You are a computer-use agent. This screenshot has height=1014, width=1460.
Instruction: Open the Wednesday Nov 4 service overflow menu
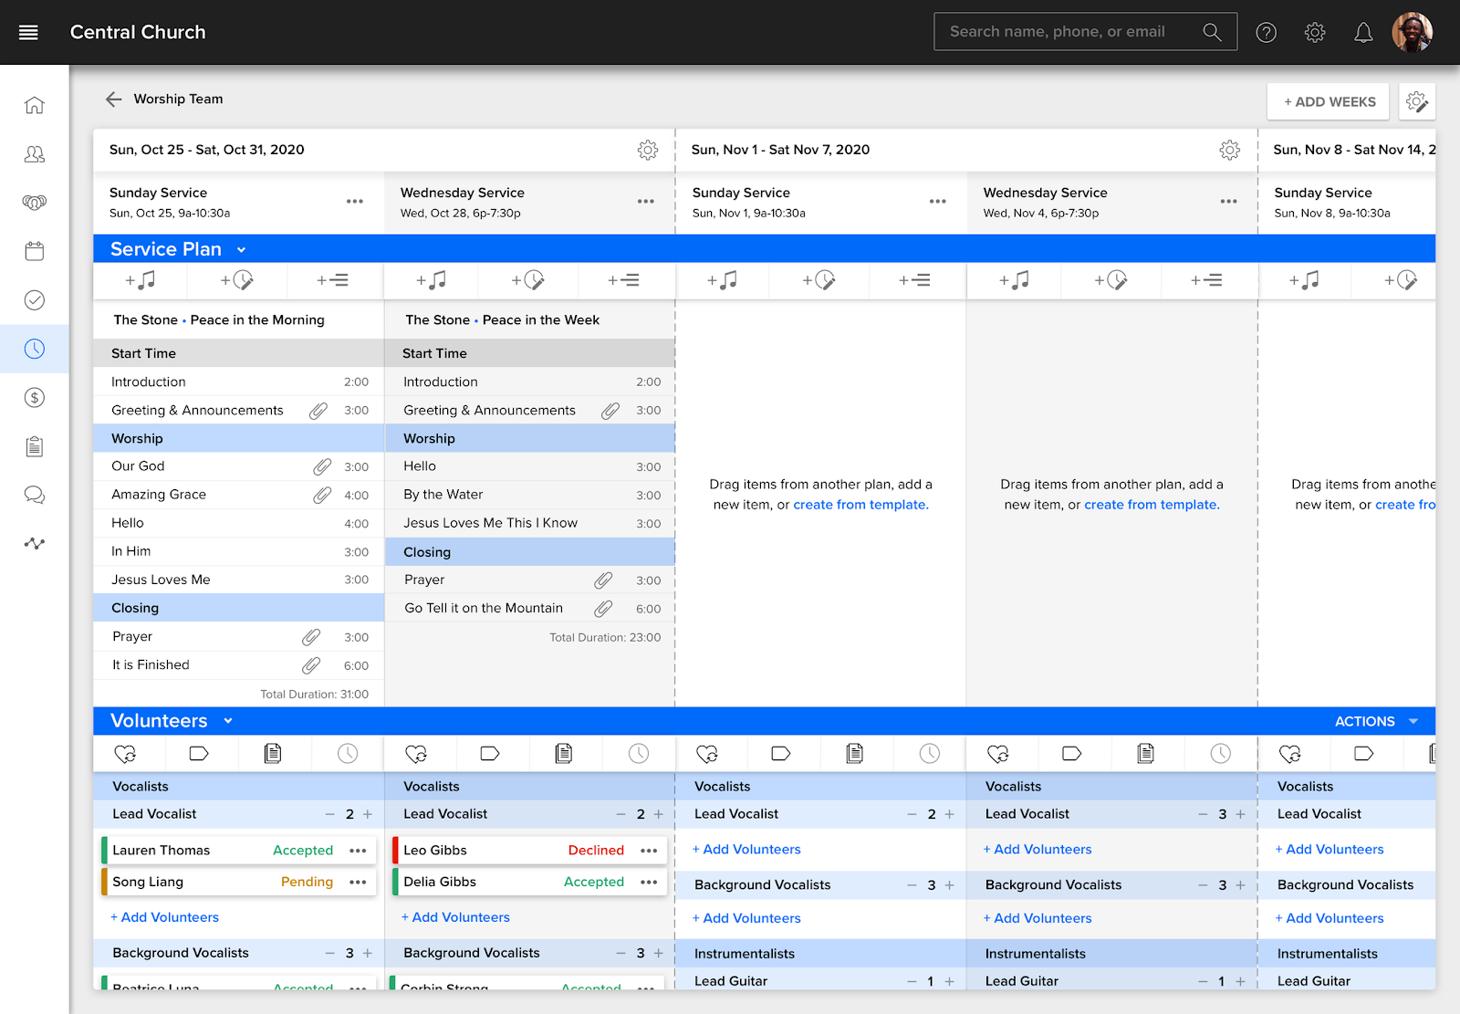tap(1228, 201)
